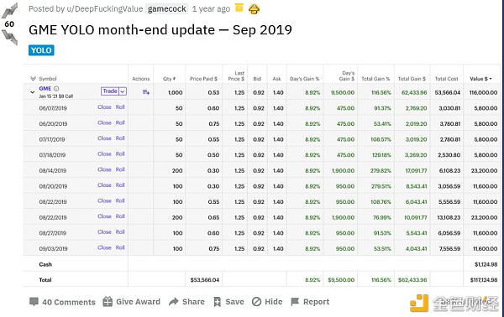Report the post
The image size is (504, 317).
tap(310, 302)
